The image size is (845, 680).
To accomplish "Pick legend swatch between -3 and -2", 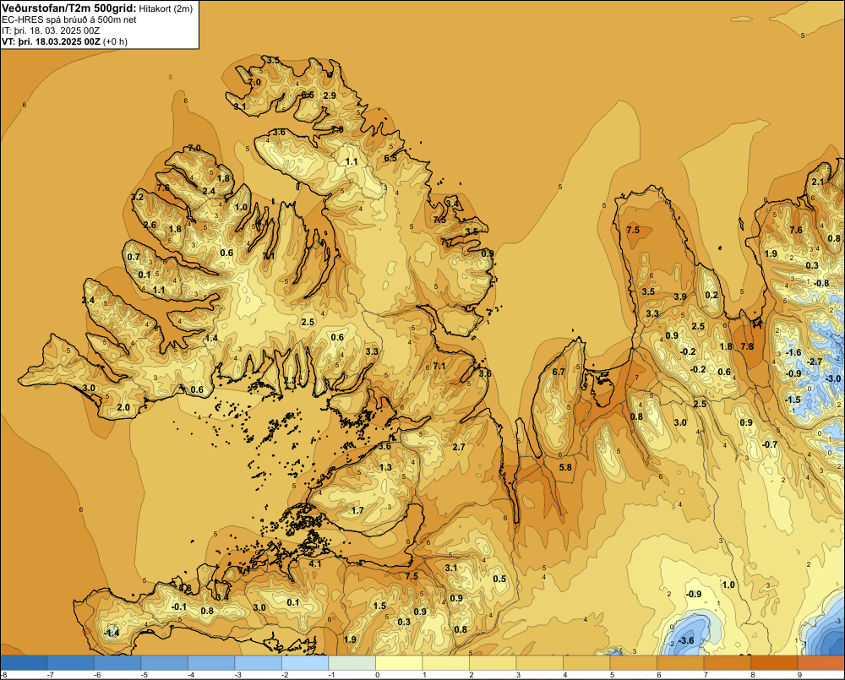I will pyautogui.click(x=258, y=663).
